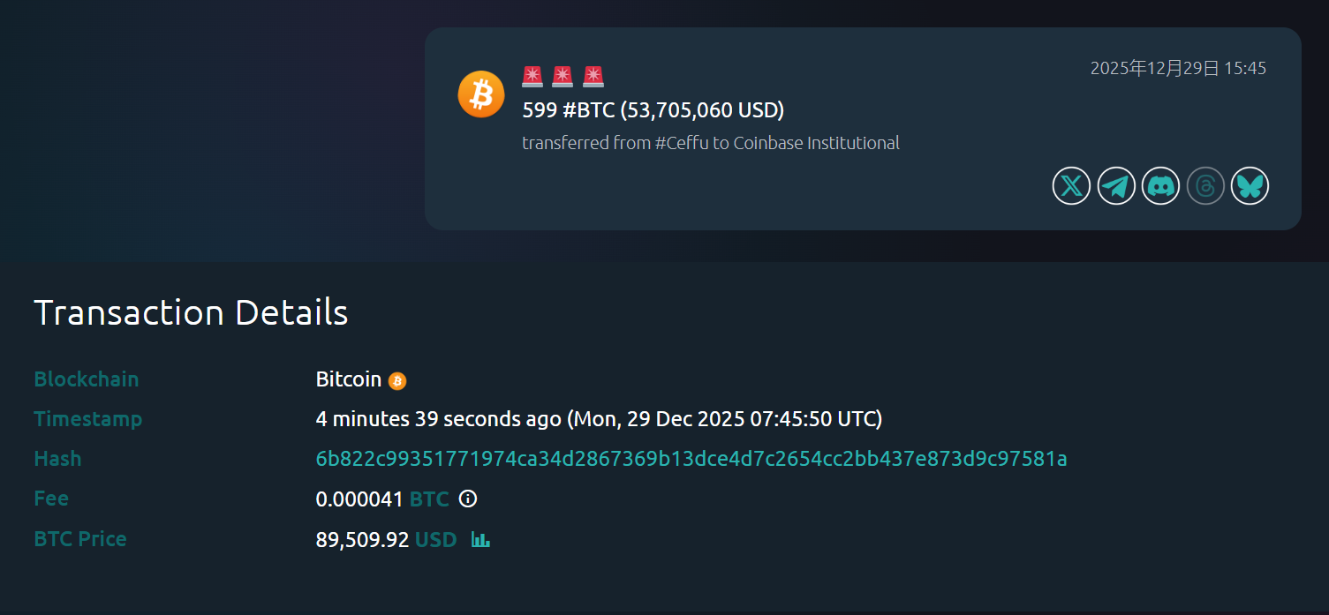Share the alert on Threads
1329x615 pixels.
(1205, 186)
